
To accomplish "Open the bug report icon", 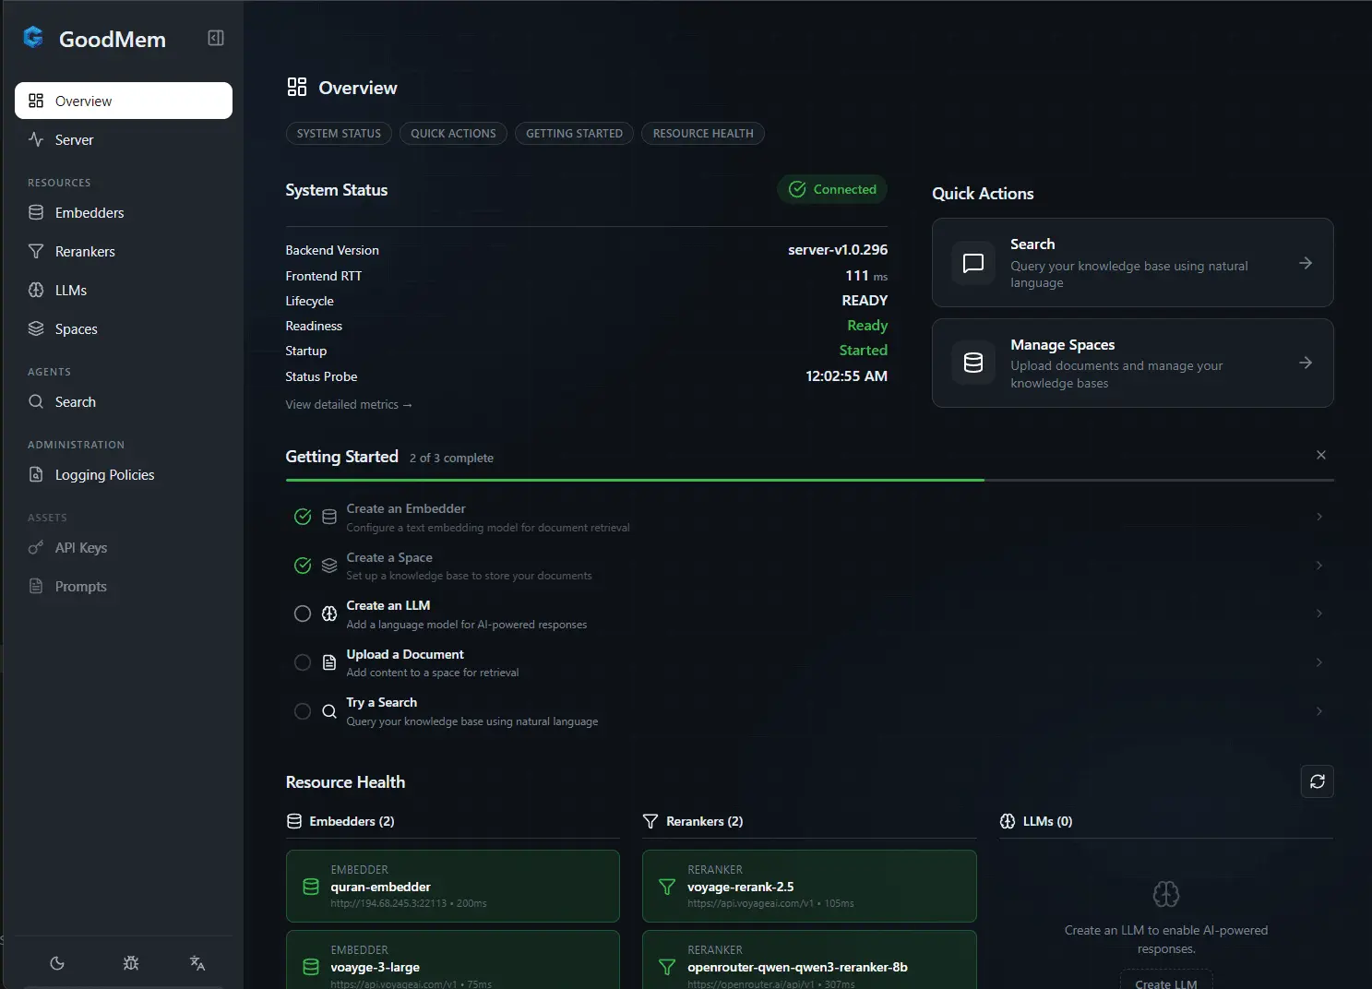I will coord(131,963).
